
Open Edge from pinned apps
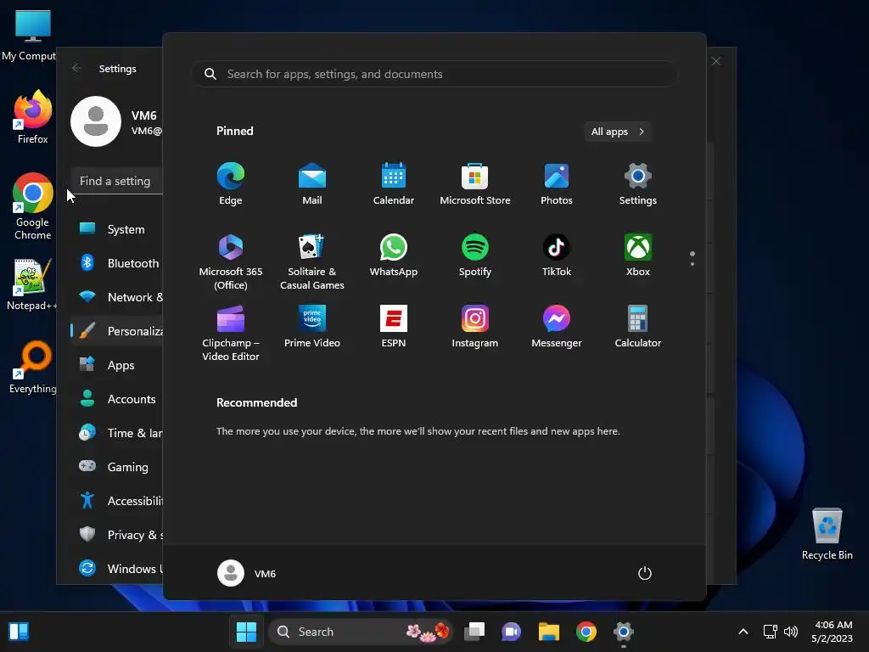(x=231, y=184)
